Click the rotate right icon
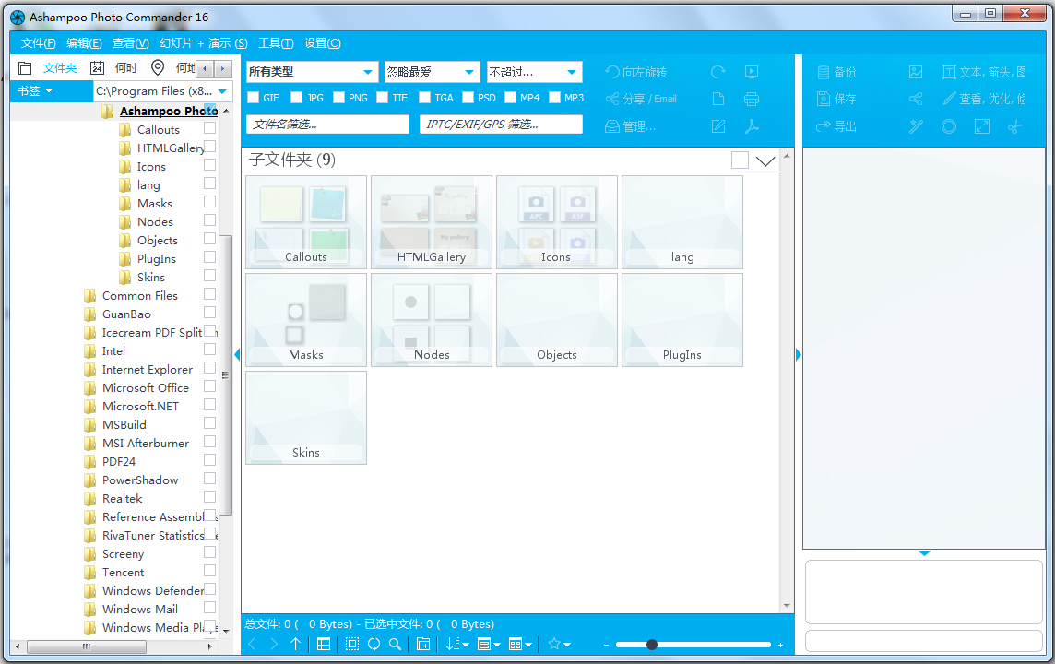 718,72
